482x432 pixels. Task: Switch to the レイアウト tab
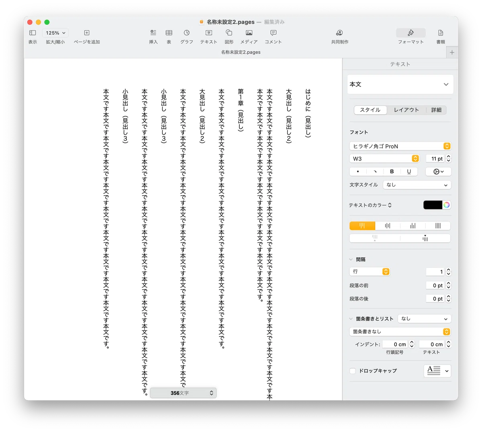(406, 110)
